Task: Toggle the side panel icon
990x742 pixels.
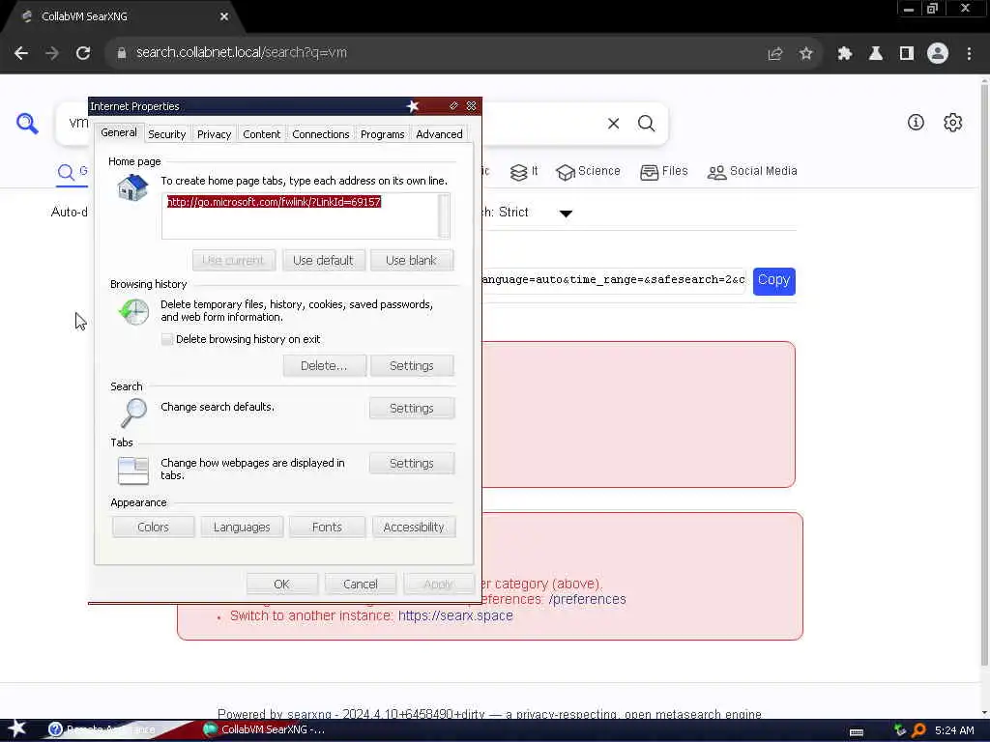Action: [907, 54]
